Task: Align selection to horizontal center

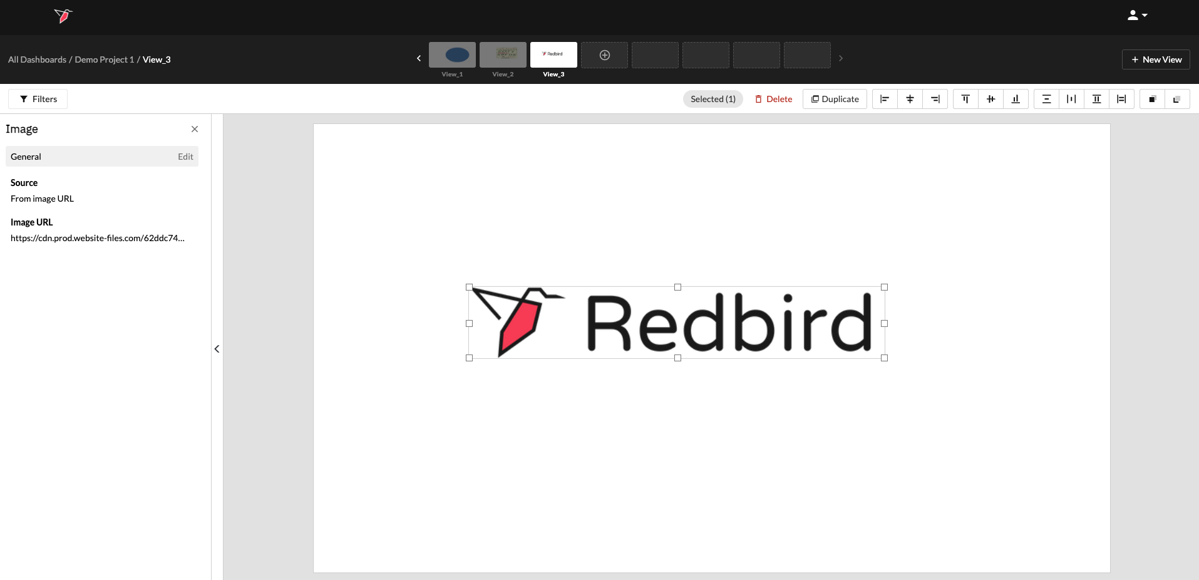Action: point(910,99)
